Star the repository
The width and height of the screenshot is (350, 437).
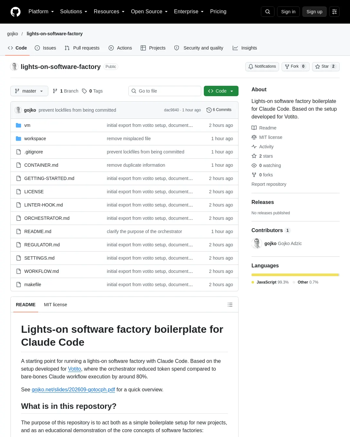[326, 66]
